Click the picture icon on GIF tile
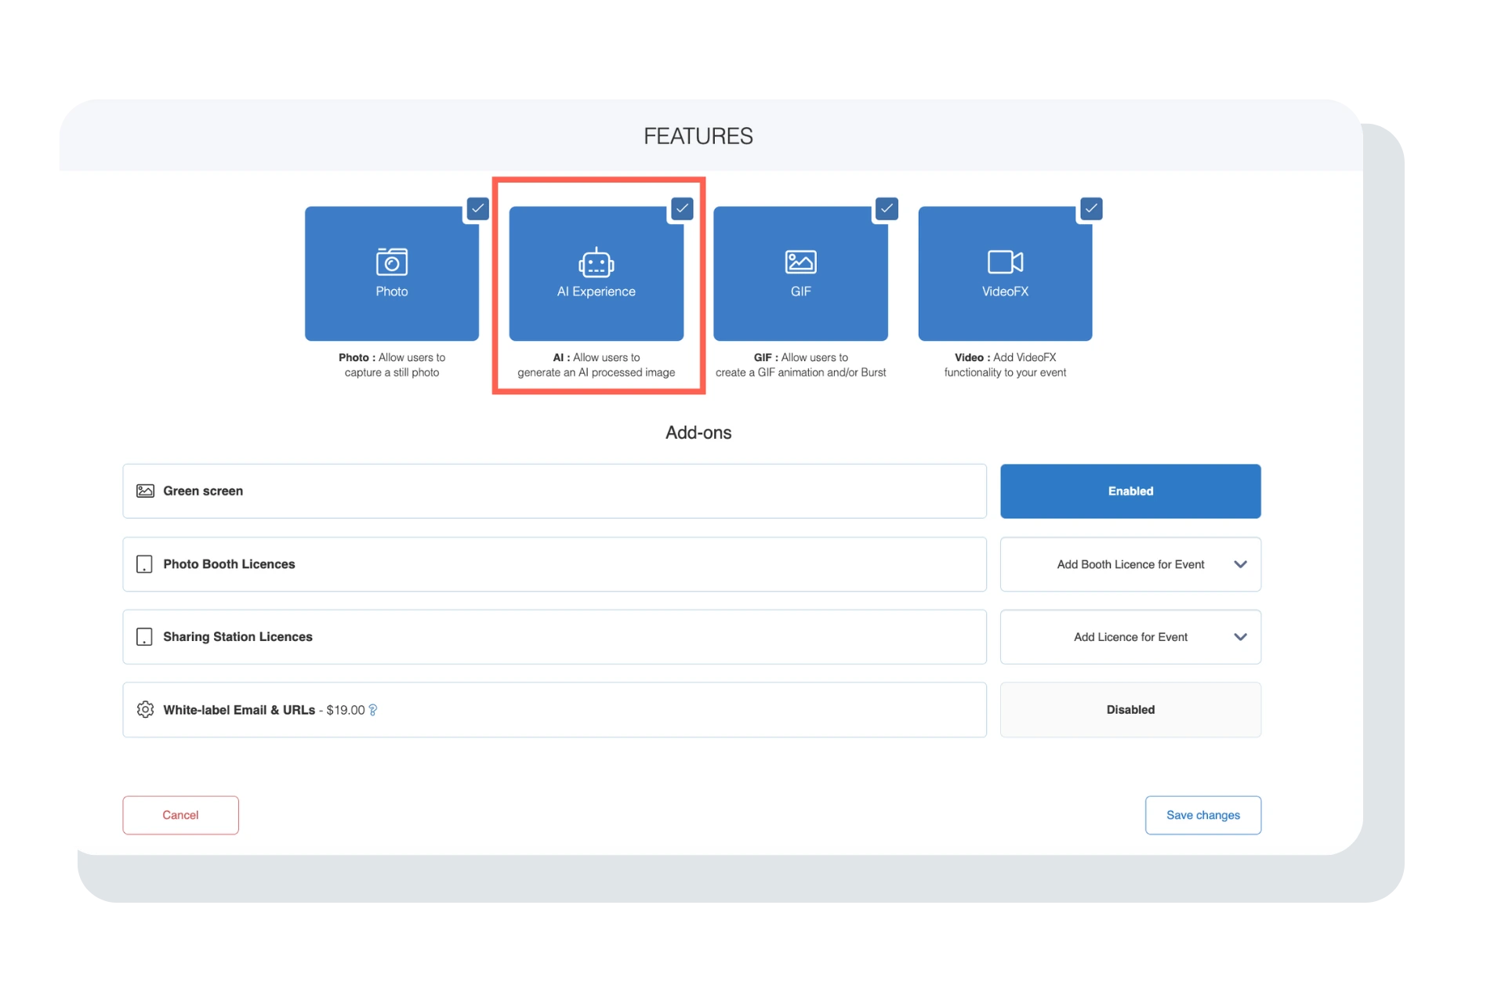Viewport: 1505px width, 1003px height. click(800, 262)
